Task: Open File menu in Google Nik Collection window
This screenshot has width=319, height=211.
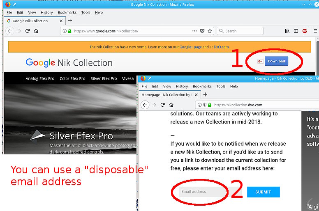Action: point(9,12)
